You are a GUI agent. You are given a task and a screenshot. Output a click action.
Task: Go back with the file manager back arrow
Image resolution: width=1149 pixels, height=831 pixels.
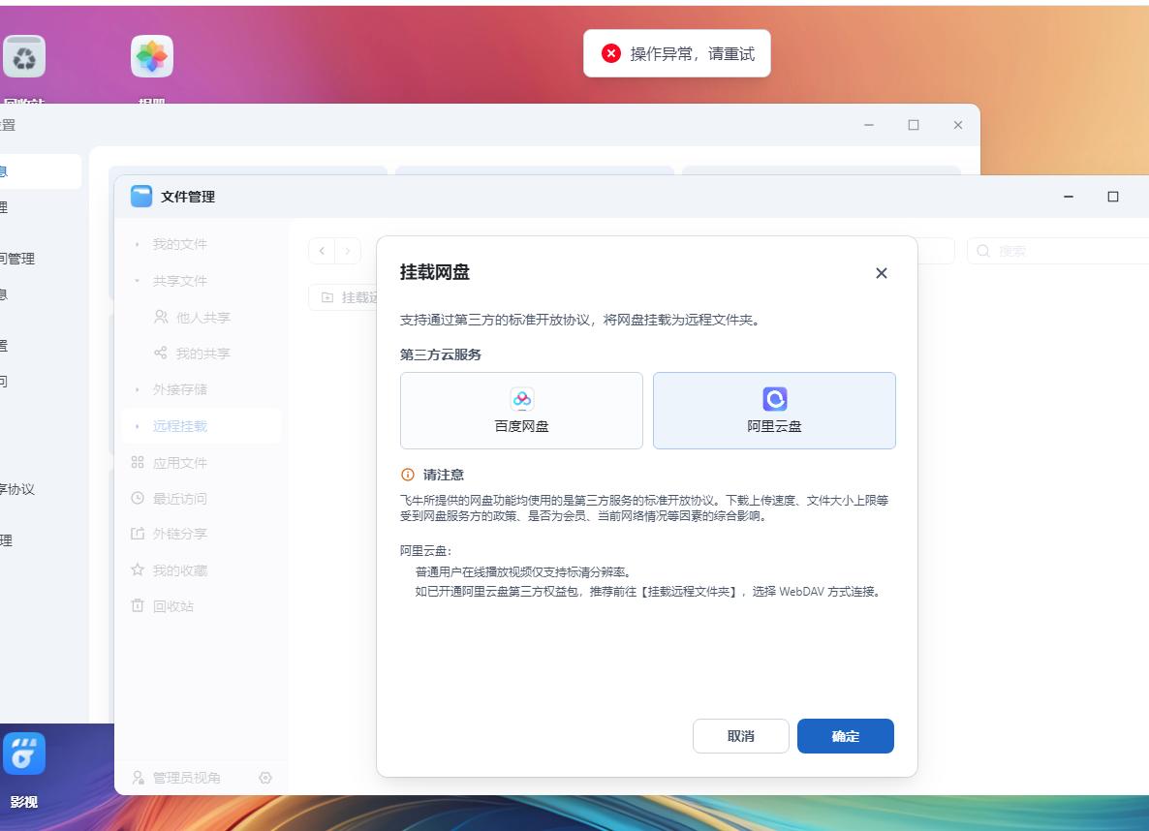coord(322,251)
